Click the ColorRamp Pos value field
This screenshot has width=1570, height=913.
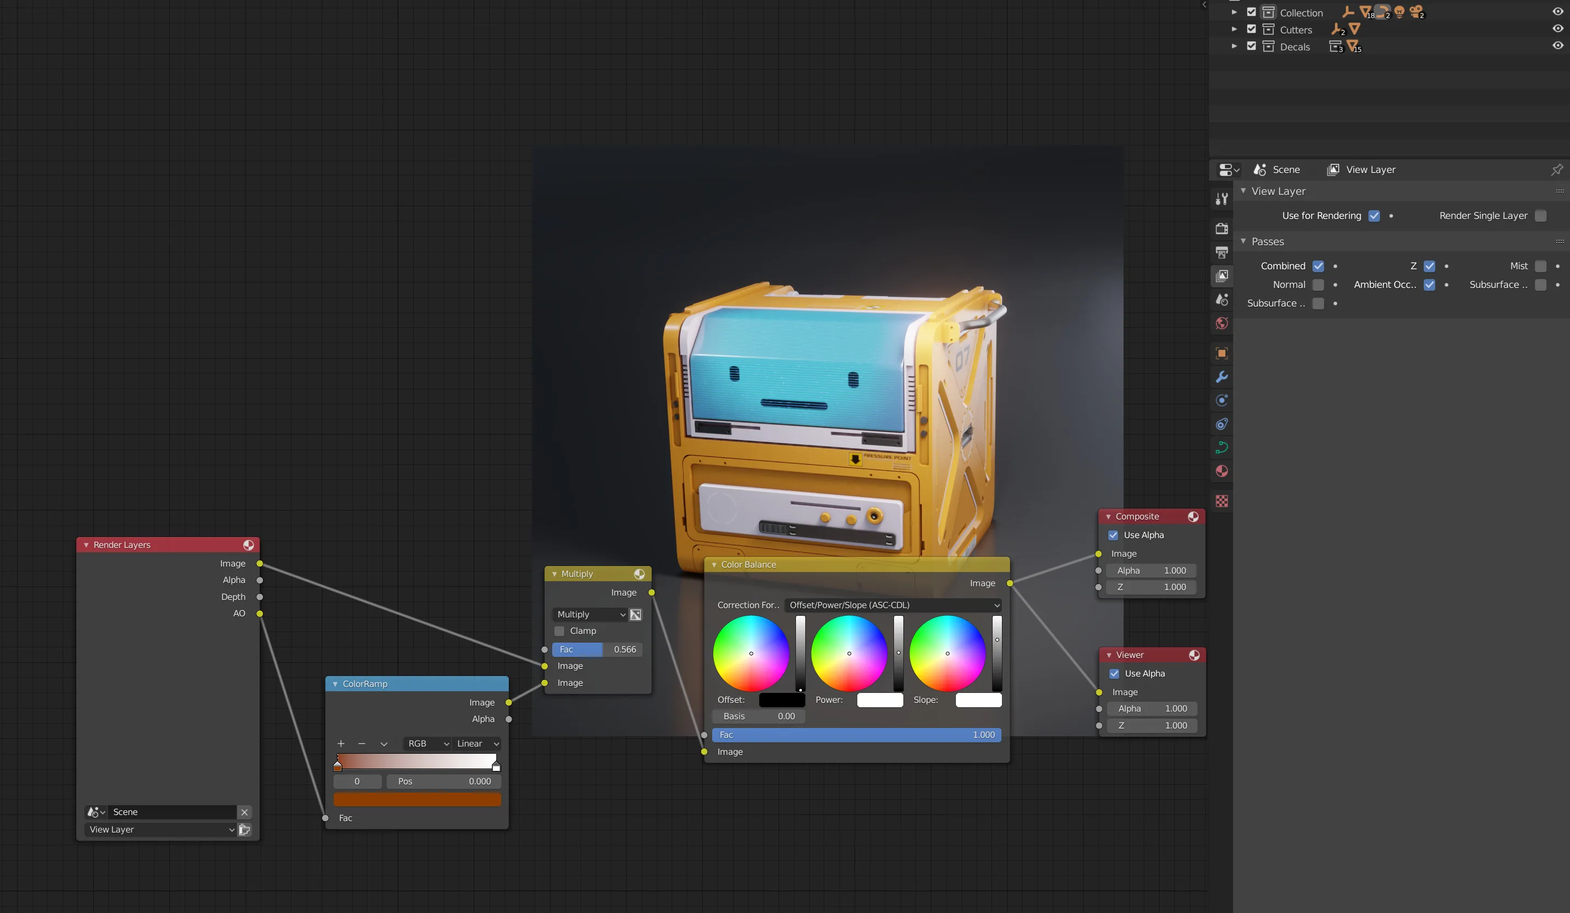[444, 782]
